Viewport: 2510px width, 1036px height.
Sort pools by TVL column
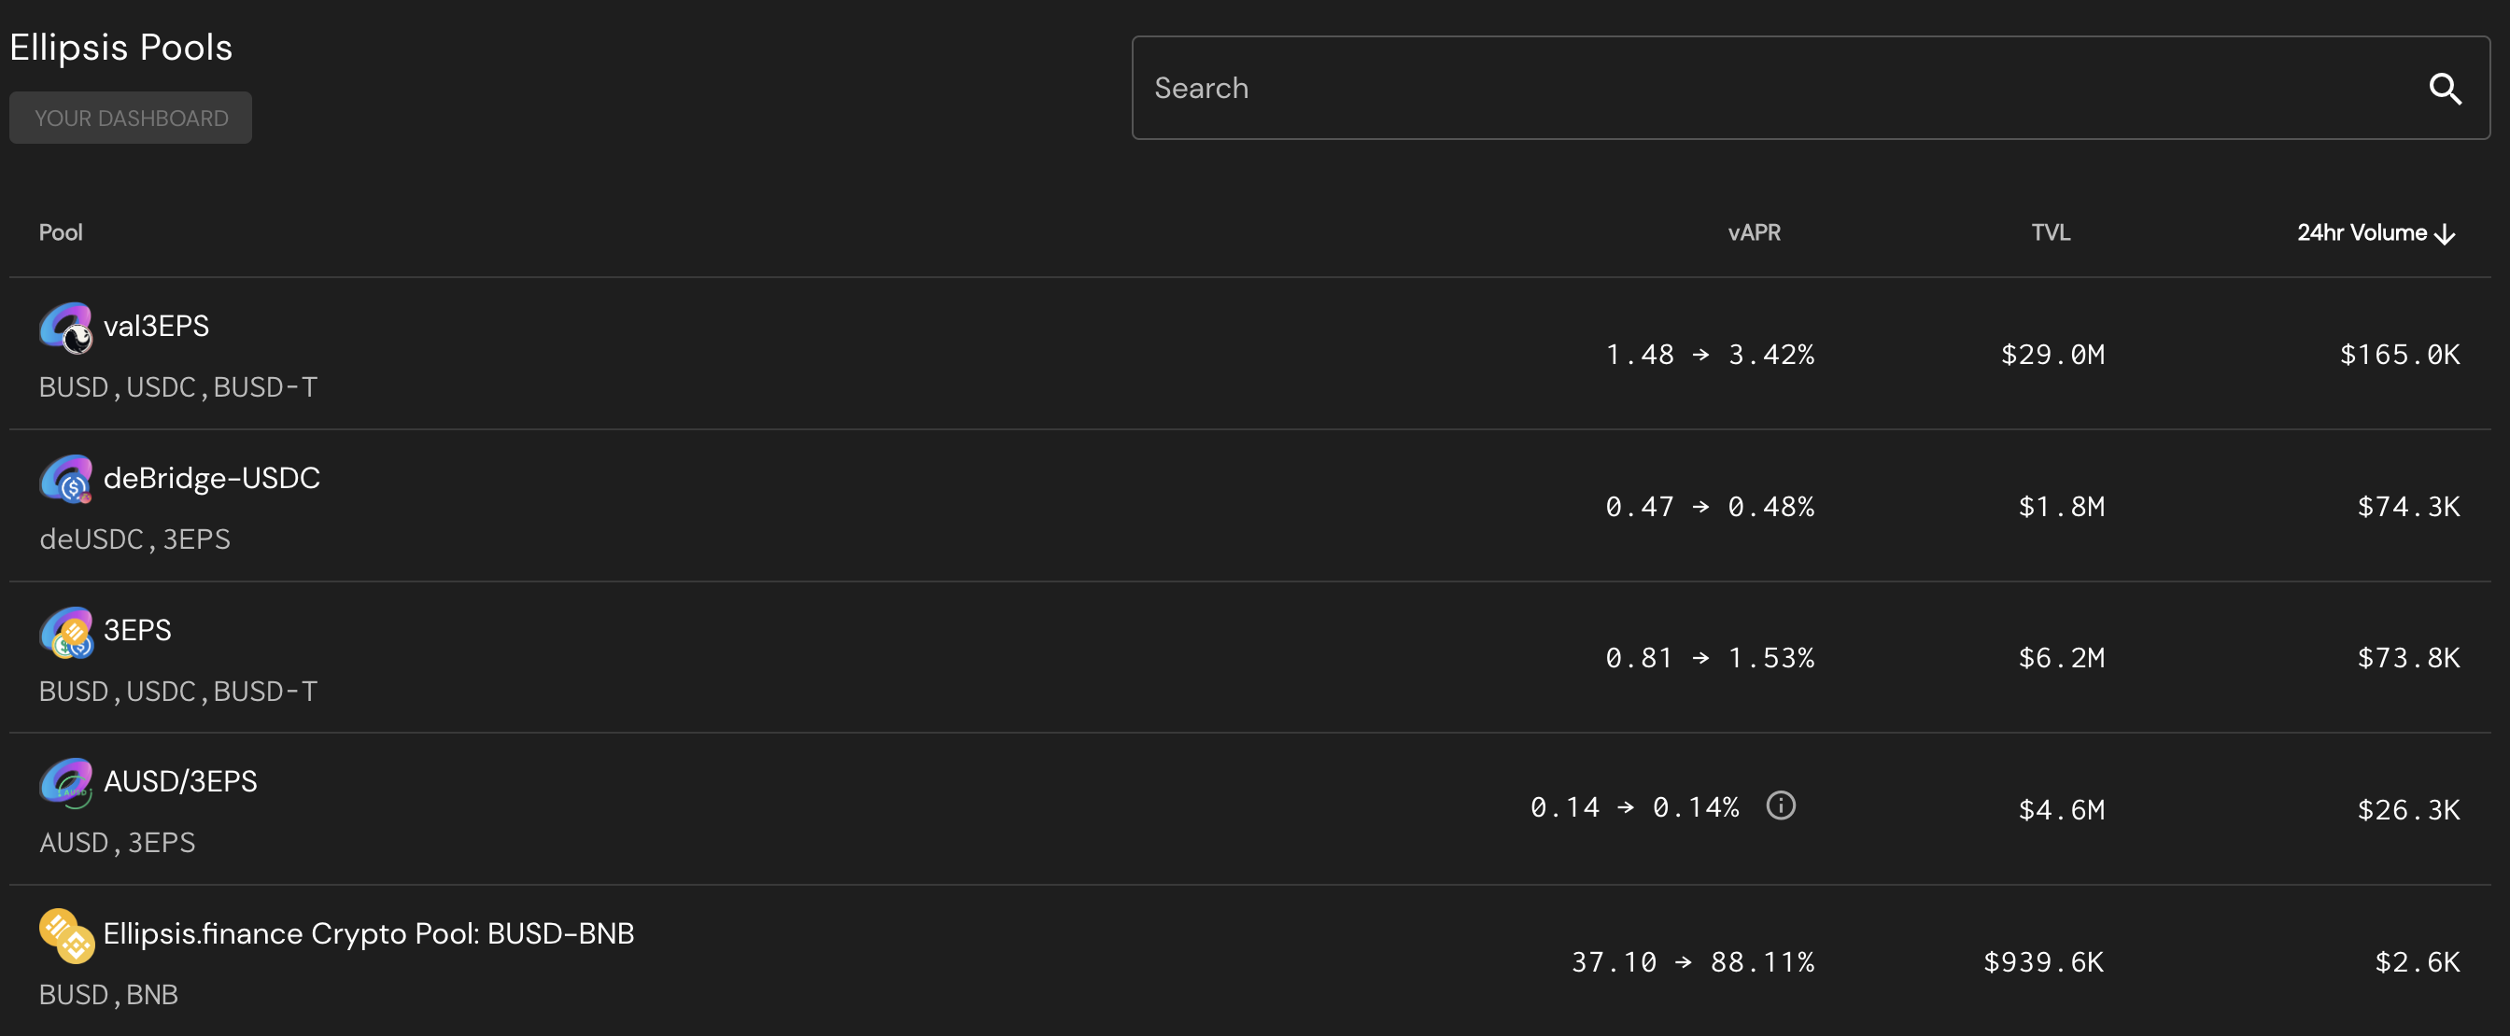pos(2050,232)
